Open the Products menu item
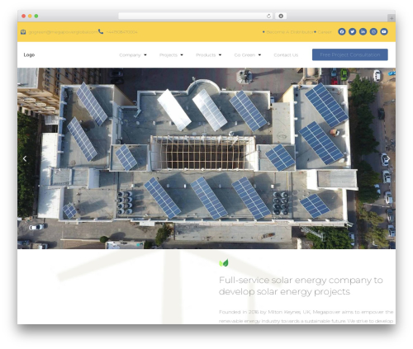 206,55
